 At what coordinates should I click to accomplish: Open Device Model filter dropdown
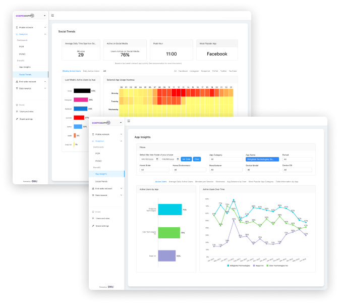coord(262,170)
